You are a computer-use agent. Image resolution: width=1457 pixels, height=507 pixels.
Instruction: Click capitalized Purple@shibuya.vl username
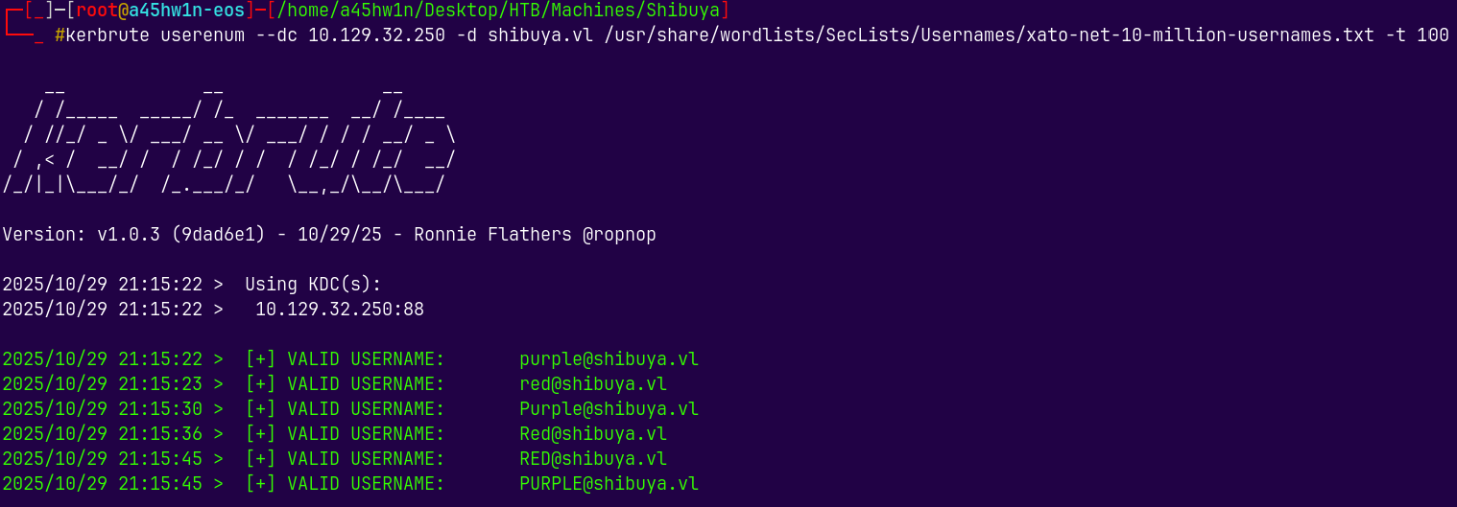coord(609,409)
